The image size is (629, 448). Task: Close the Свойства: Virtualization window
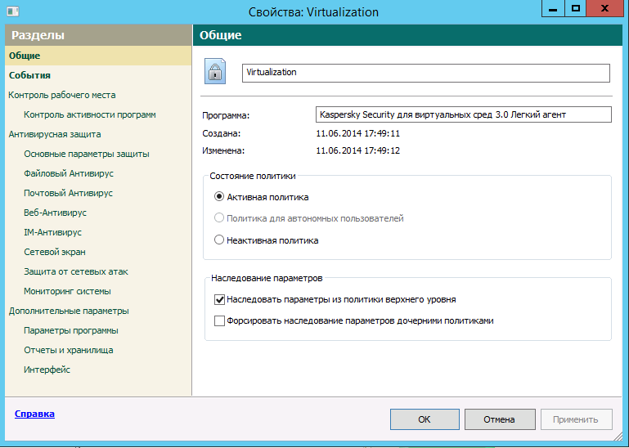(x=605, y=8)
